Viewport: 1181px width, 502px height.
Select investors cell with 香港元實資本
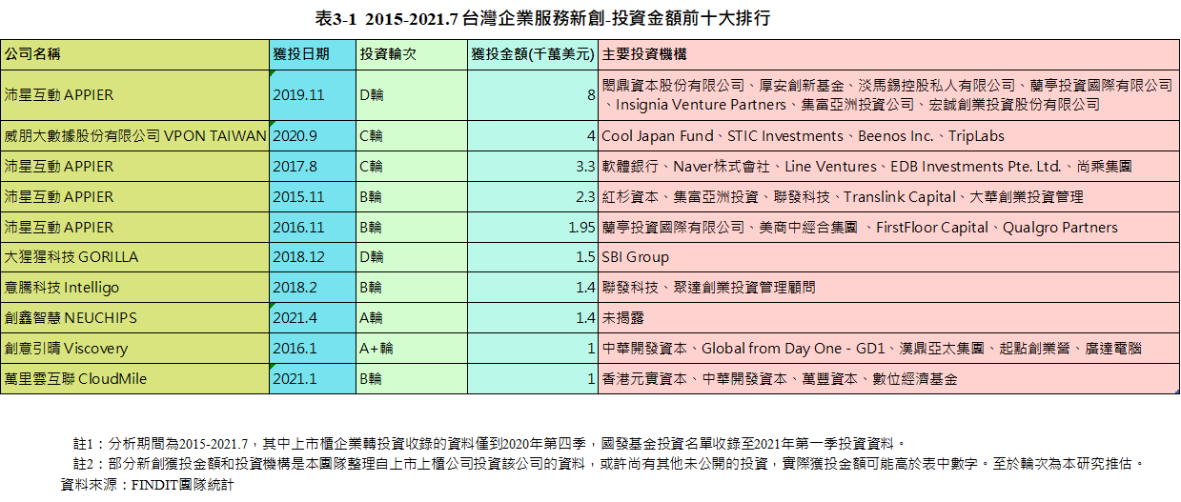[889, 379]
